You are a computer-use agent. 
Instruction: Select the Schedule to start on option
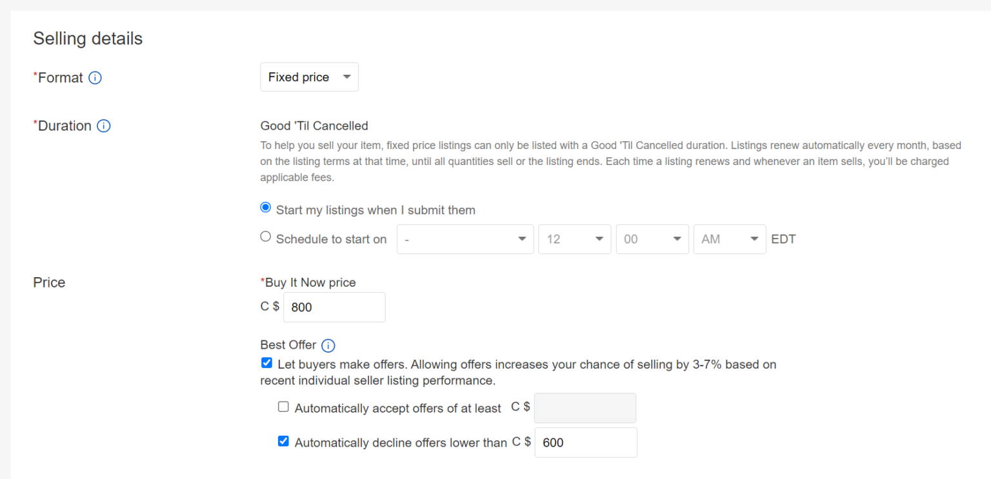pyautogui.click(x=265, y=236)
